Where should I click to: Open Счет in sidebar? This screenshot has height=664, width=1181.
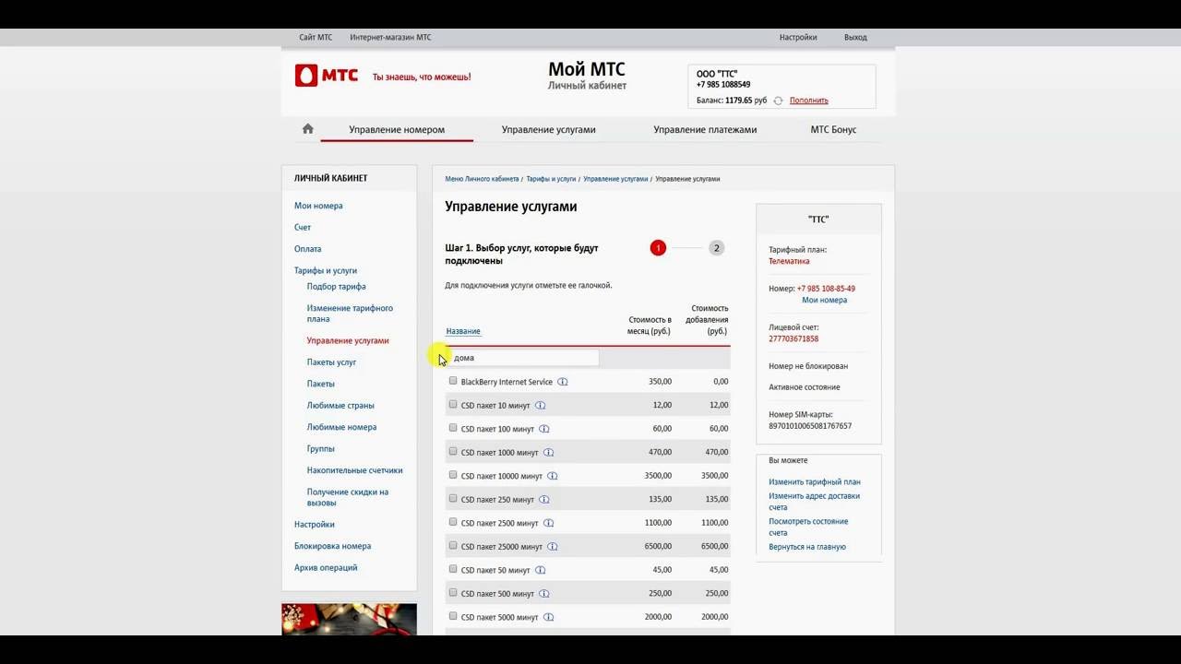click(303, 228)
